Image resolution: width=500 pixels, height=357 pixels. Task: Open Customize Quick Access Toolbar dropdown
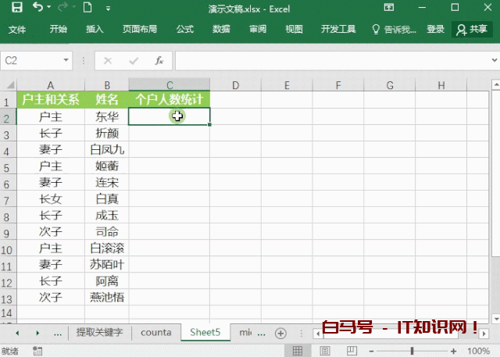[109, 8]
